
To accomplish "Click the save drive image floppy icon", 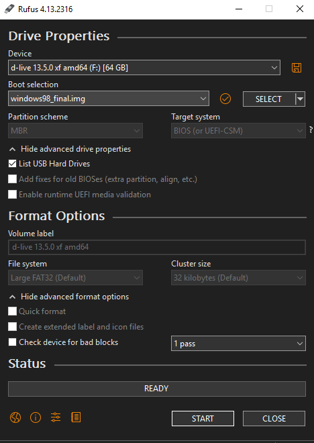I will pyautogui.click(x=297, y=68).
